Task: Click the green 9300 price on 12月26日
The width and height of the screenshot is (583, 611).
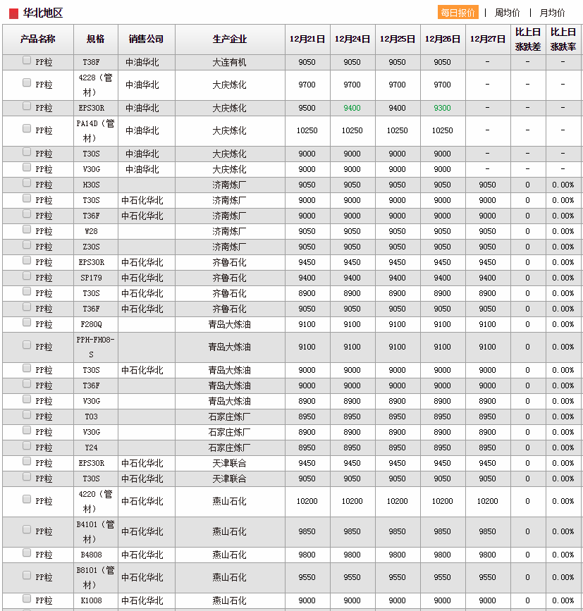Action: 442,108
